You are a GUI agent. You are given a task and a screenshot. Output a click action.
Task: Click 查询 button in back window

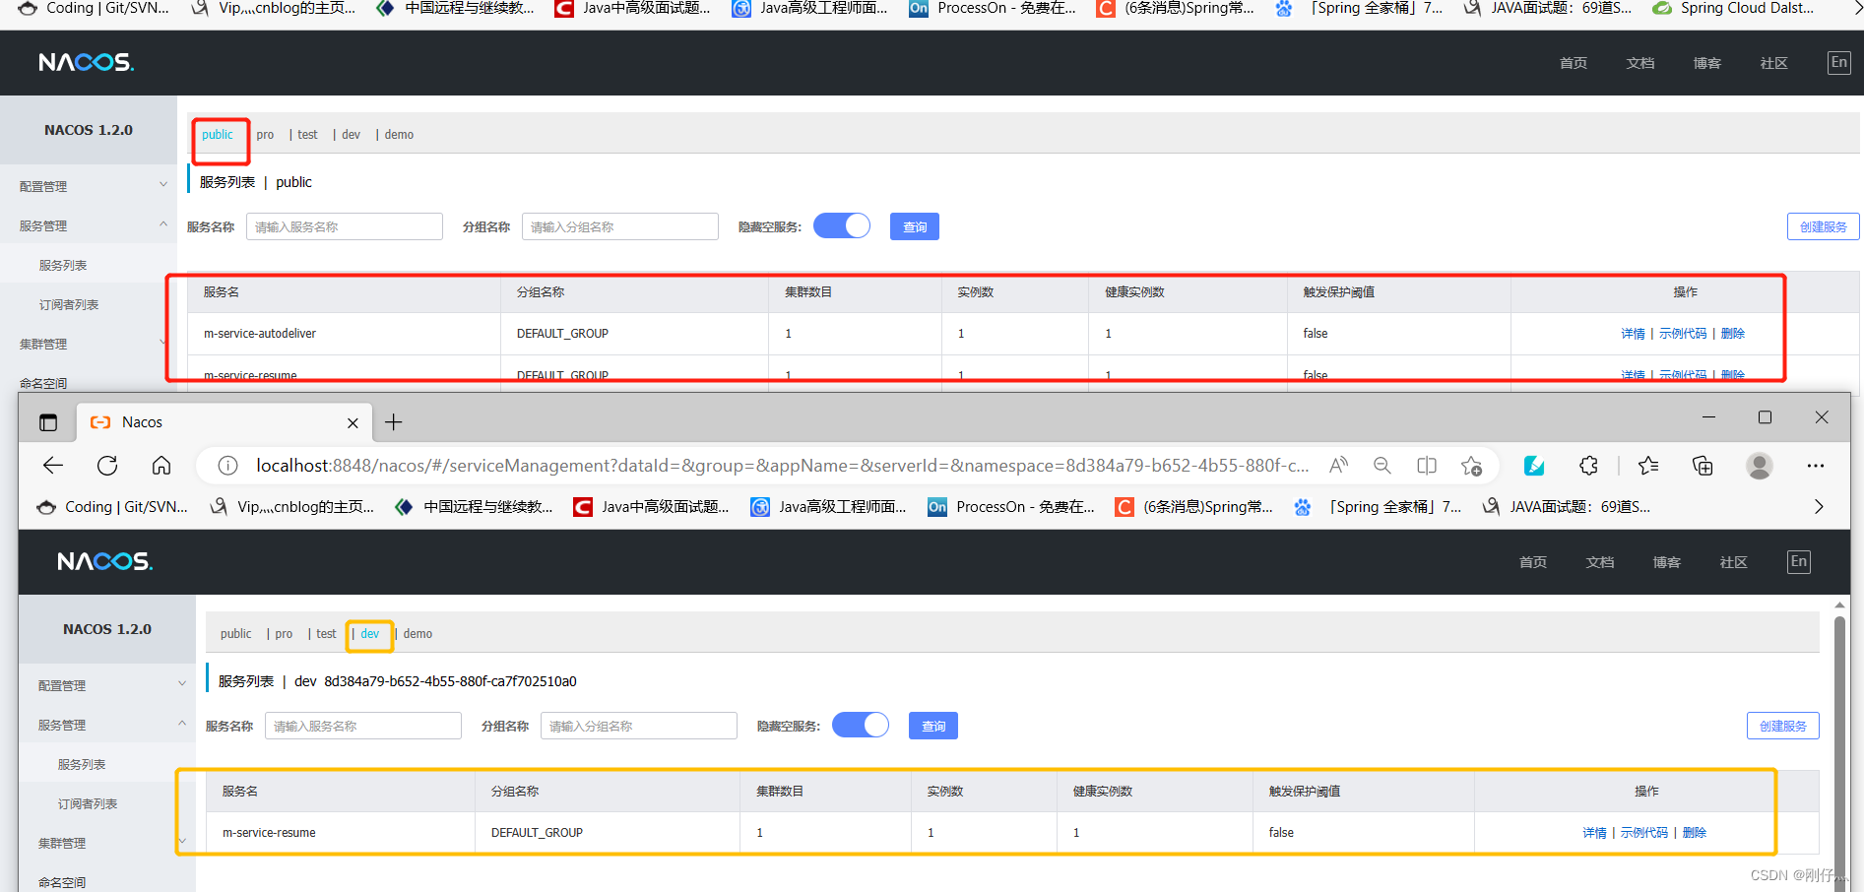[x=915, y=226]
